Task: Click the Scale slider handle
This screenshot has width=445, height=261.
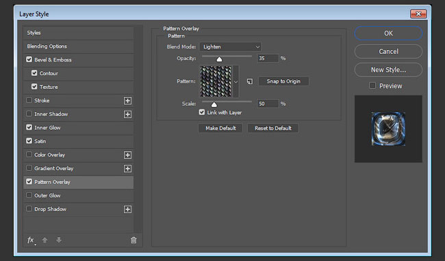Action: 214,105
